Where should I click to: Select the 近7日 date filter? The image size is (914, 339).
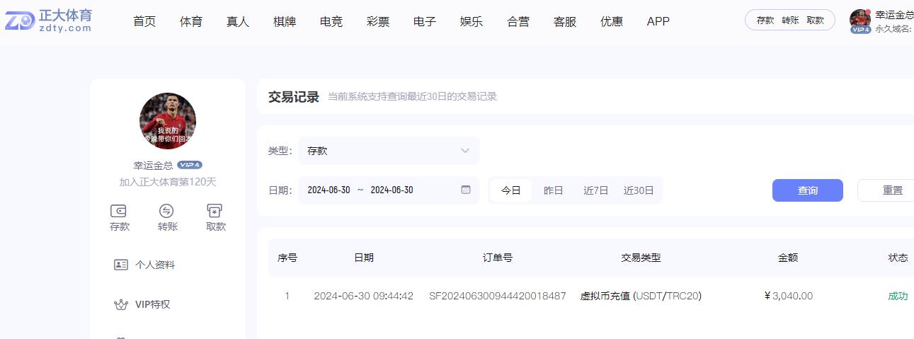[x=596, y=190]
